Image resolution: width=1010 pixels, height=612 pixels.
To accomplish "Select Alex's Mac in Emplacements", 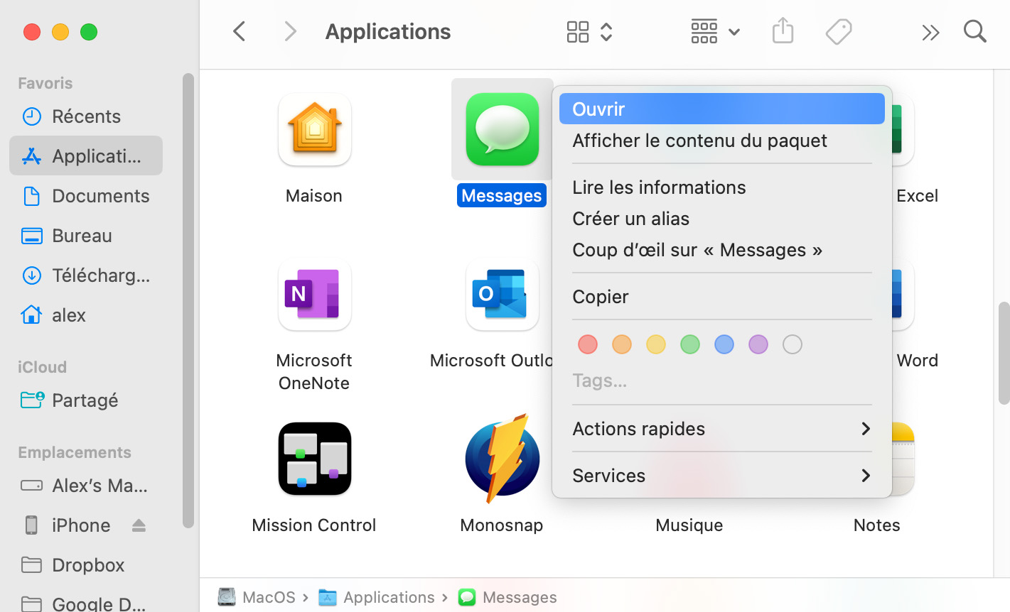I will 86,486.
